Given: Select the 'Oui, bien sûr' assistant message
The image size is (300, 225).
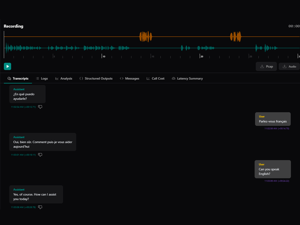Looking at the screenshot, I should (x=43, y=142).
